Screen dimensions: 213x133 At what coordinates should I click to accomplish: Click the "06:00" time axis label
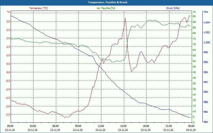pos(55,126)
